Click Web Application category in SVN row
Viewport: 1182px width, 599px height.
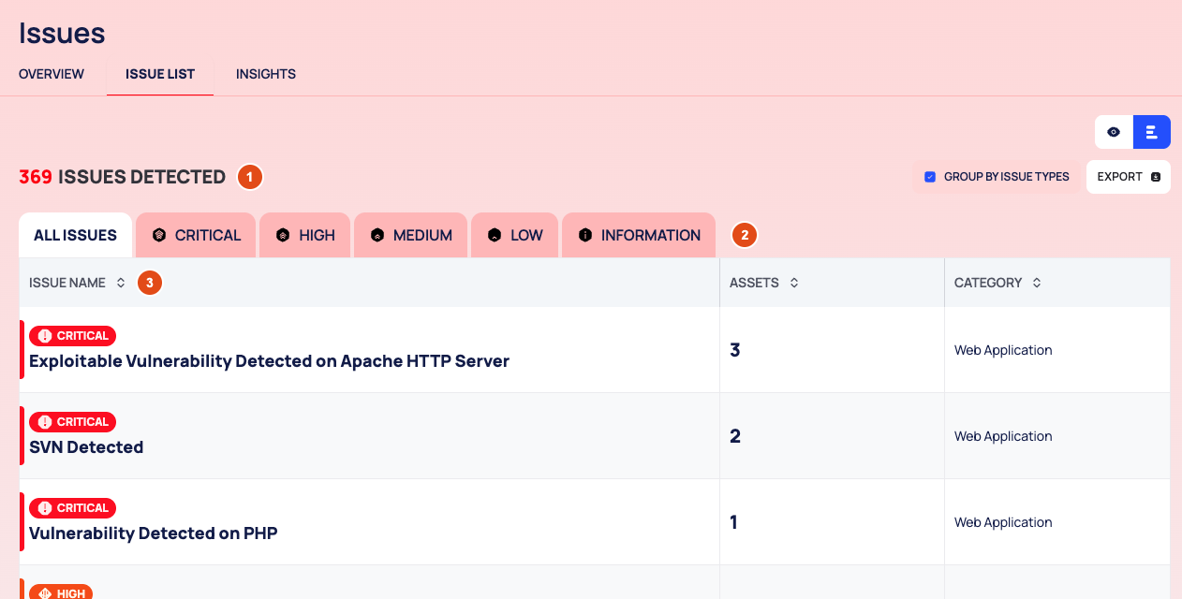tap(1003, 436)
